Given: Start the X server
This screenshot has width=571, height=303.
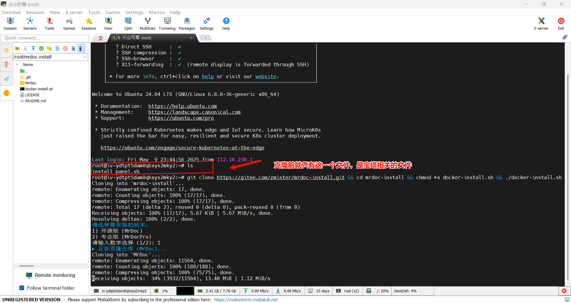Looking at the screenshot, I should click(541, 24).
